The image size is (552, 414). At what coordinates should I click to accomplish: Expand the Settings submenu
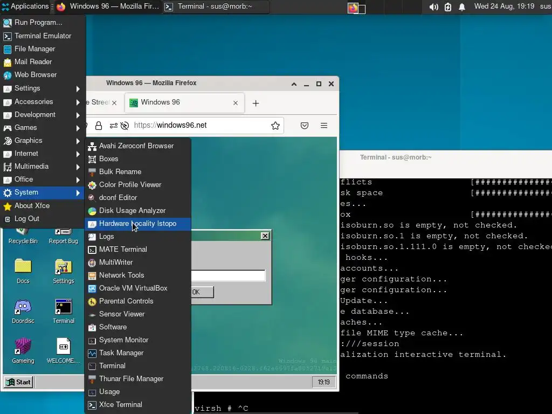coord(42,88)
